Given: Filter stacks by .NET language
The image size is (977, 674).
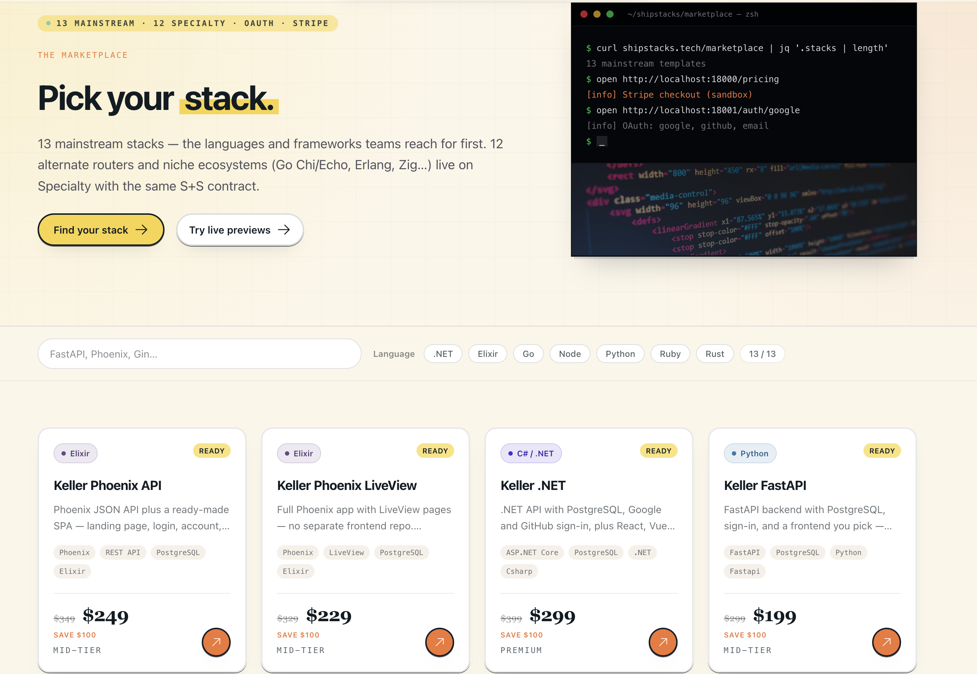Looking at the screenshot, I should [443, 354].
